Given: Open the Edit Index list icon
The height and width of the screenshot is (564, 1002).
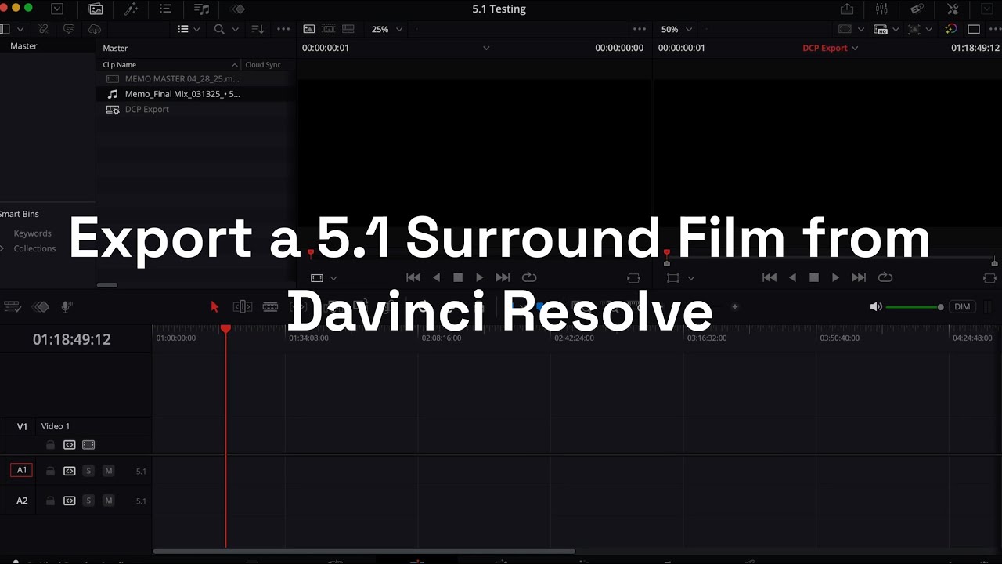Looking at the screenshot, I should coord(165,9).
